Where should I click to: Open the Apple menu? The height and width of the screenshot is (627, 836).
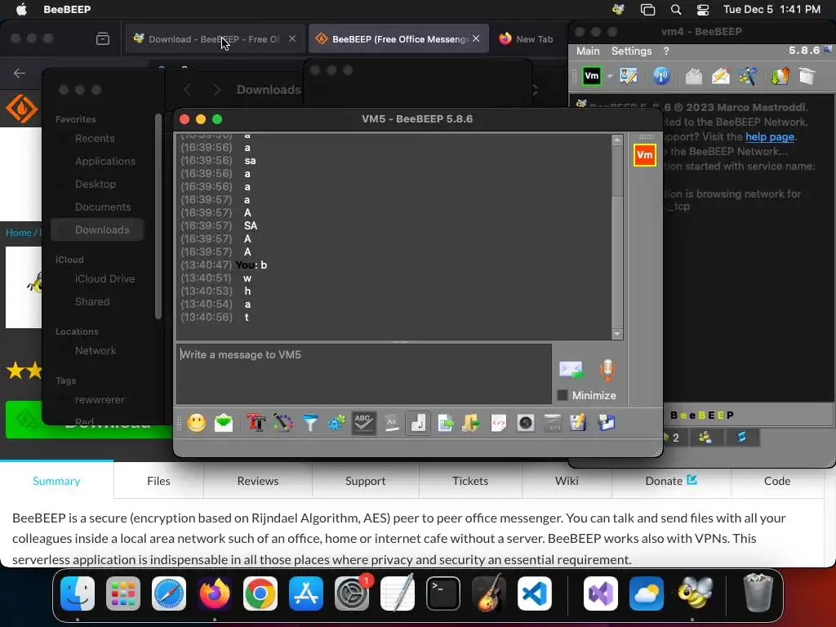point(20,10)
